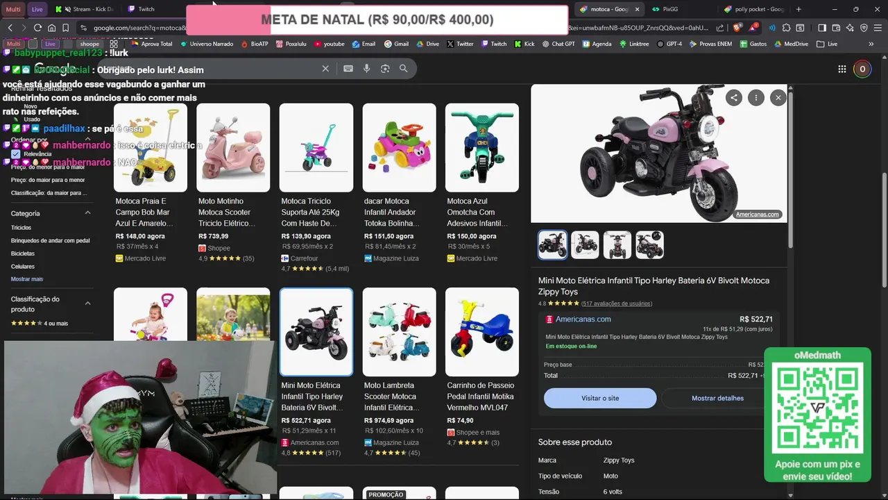Image resolution: width=888 pixels, height=500 pixels.
Task: Open the product panel three-dot menu
Action: coord(756,98)
